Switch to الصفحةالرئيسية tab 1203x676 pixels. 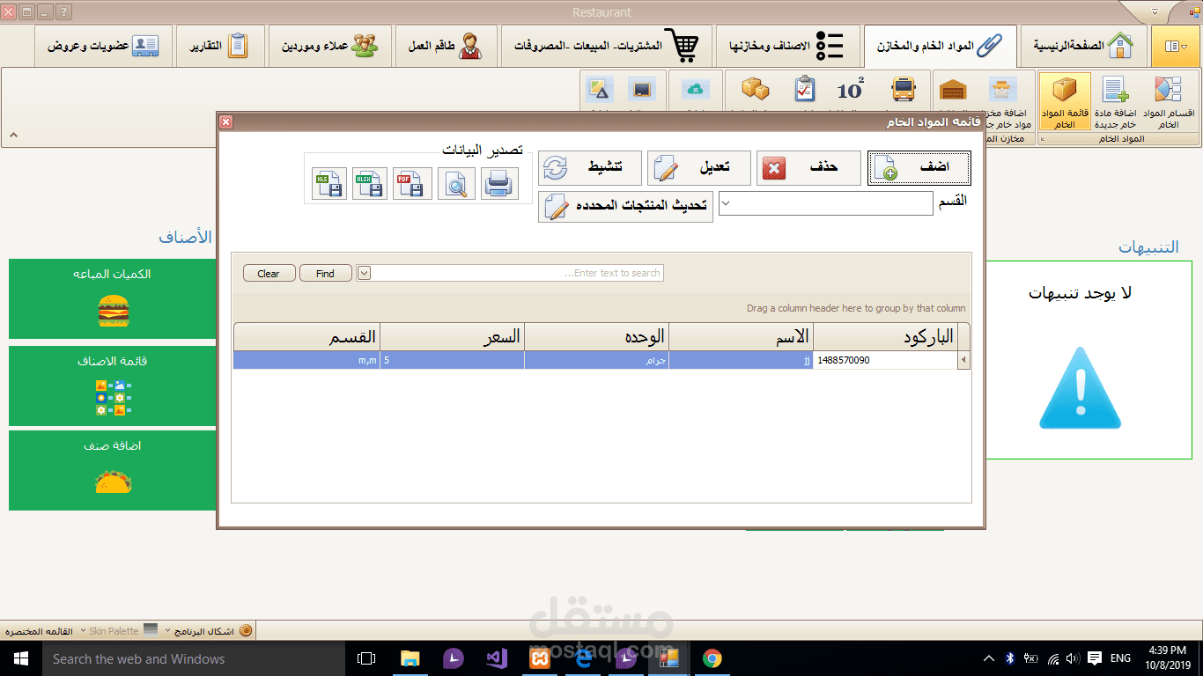[1082, 46]
